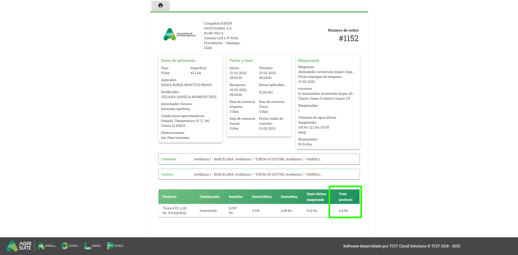Click the Dosis/100Lts column header
The image size is (518, 255).
(262, 197)
